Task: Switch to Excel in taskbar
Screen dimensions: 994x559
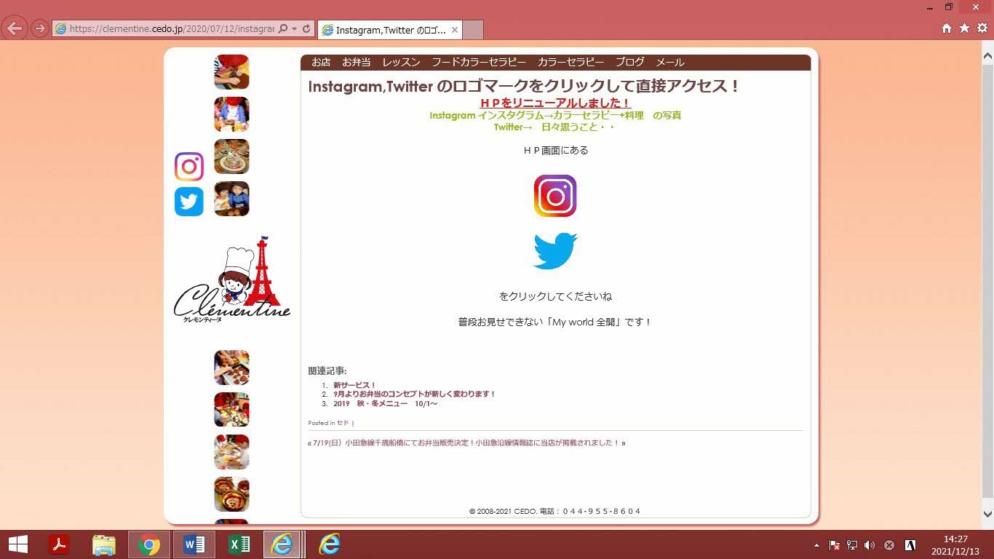Action: (x=239, y=544)
